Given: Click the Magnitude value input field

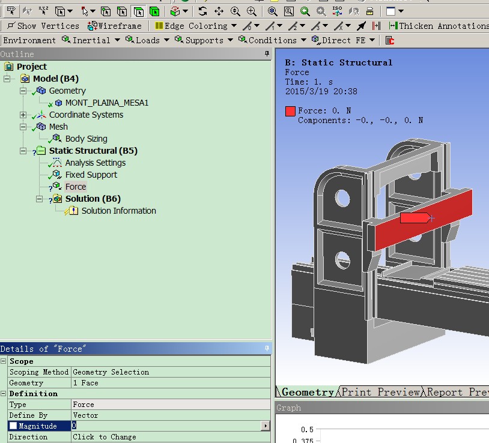Looking at the screenshot, I should click(x=166, y=426).
